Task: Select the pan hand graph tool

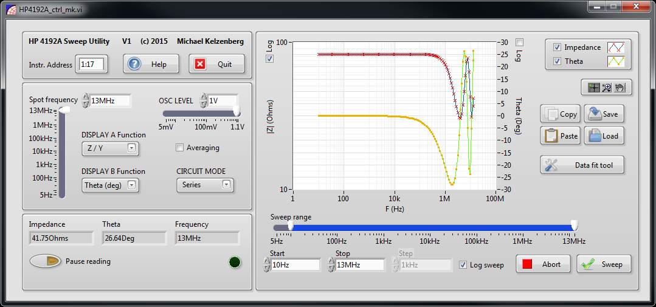Action: [620, 88]
